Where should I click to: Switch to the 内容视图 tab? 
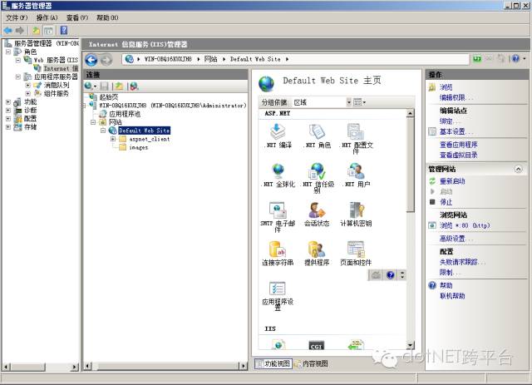[311, 363]
